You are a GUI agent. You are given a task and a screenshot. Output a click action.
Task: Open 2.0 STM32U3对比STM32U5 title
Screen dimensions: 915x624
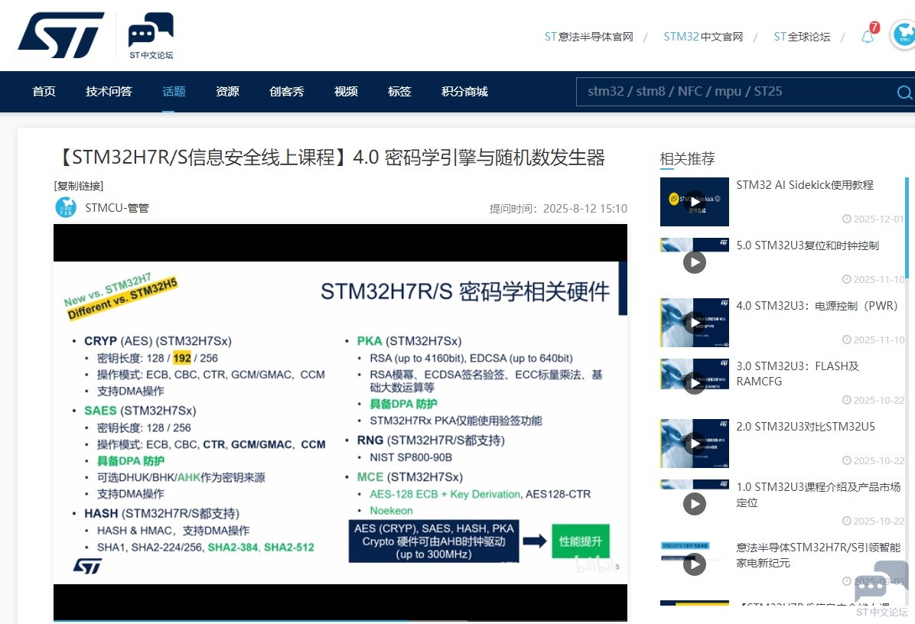click(x=806, y=426)
